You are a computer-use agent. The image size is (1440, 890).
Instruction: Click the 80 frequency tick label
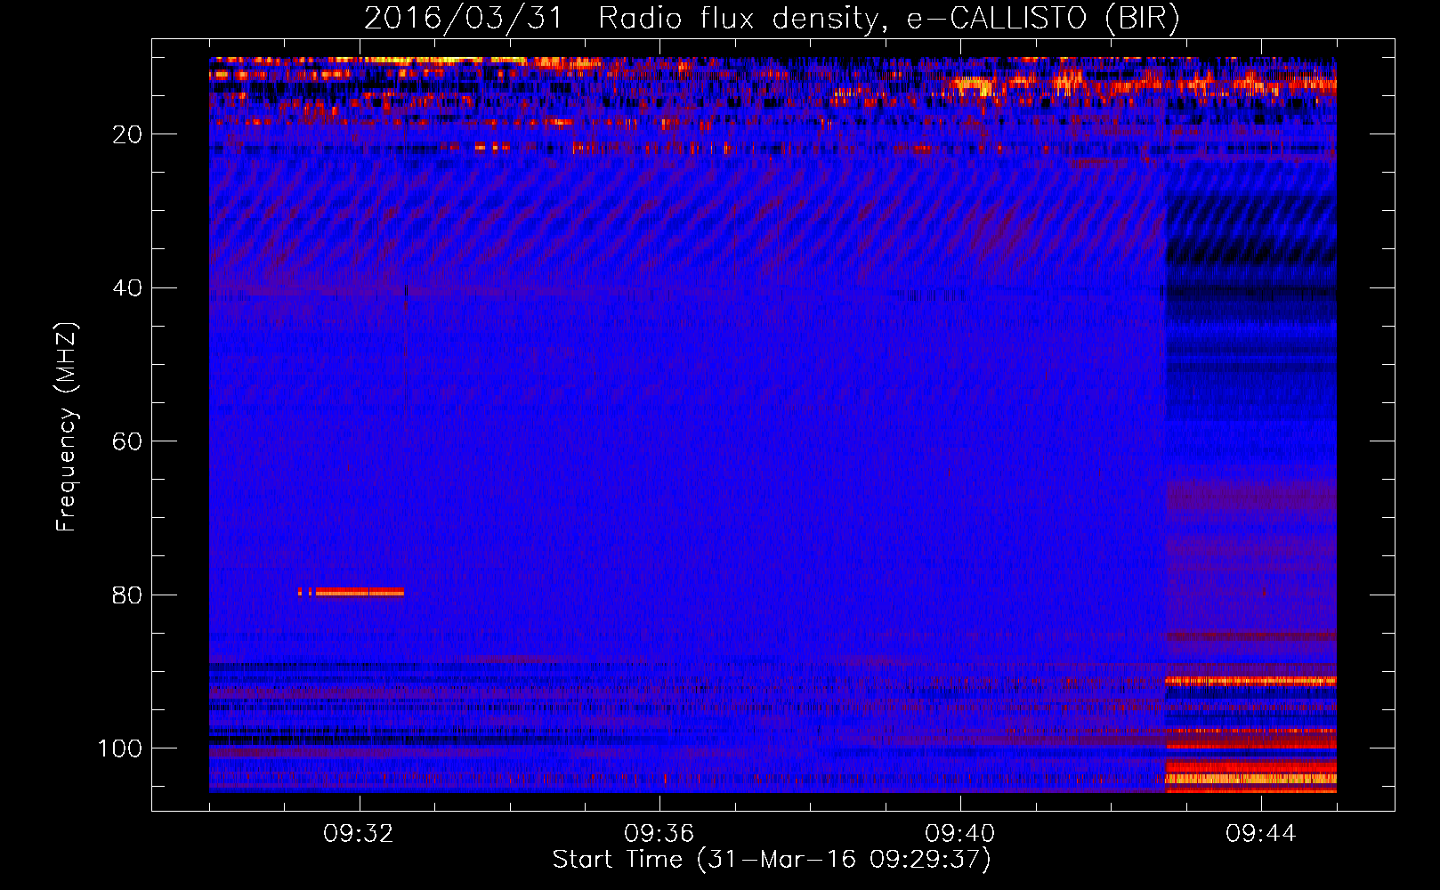click(x=127, y=595)
